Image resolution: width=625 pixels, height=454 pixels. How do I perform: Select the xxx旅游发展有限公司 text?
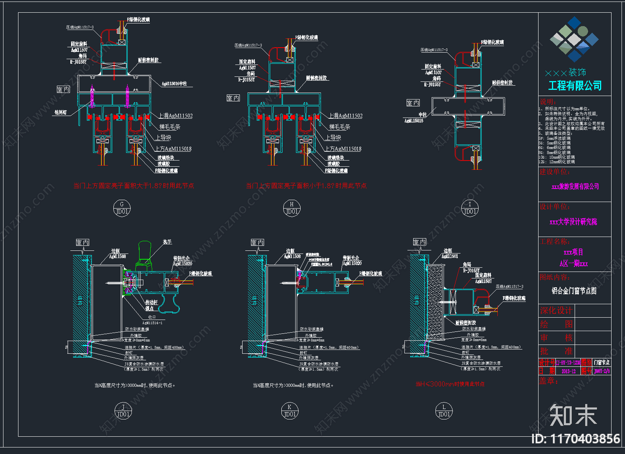pyautogui.click(x=575, y=187)
